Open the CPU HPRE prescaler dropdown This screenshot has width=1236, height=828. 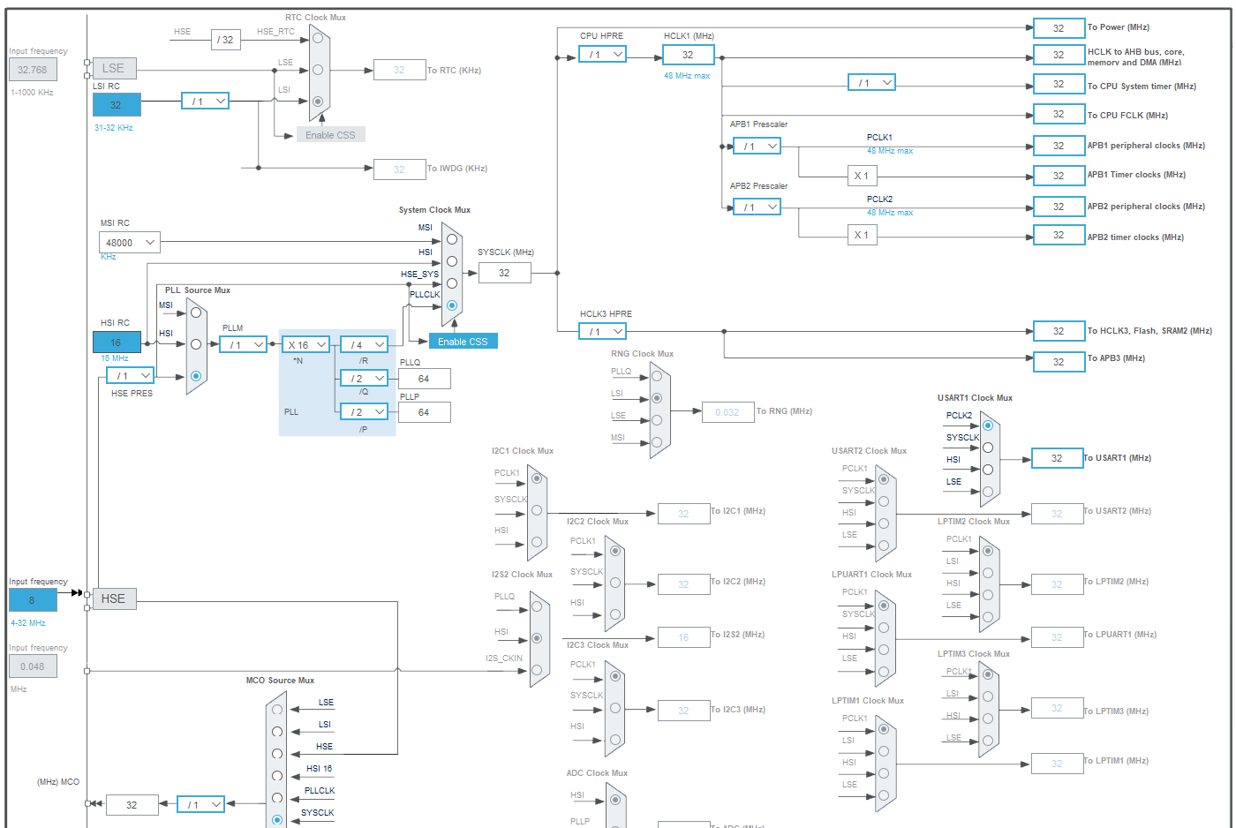tap(602, 54)
